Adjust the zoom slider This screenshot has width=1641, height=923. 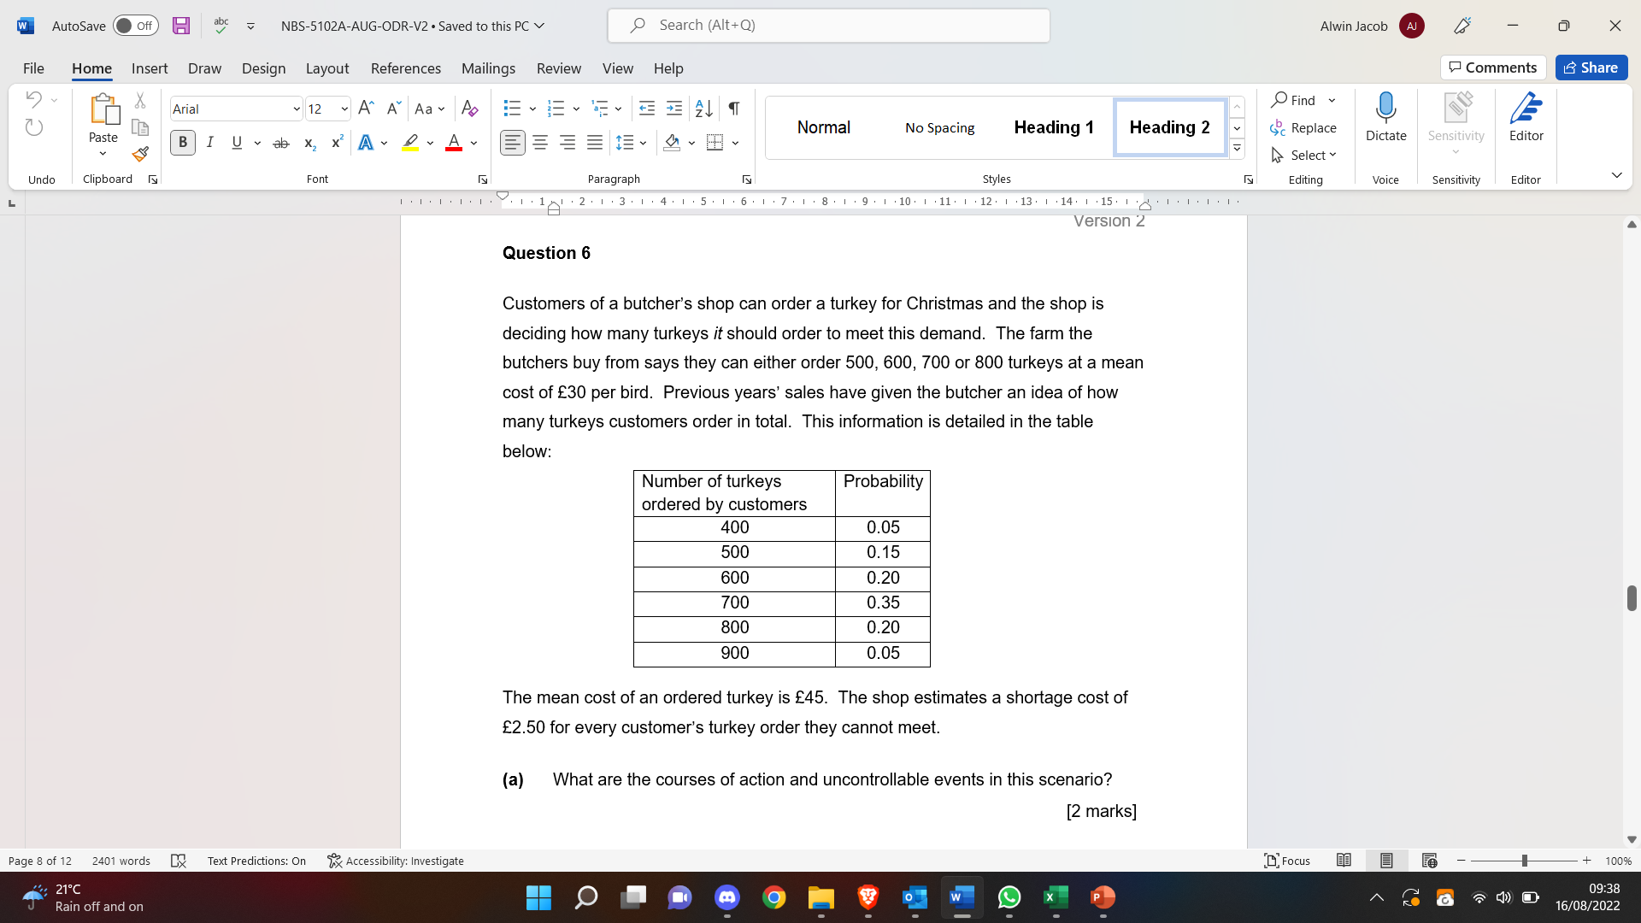click(x=1524, y=861)
